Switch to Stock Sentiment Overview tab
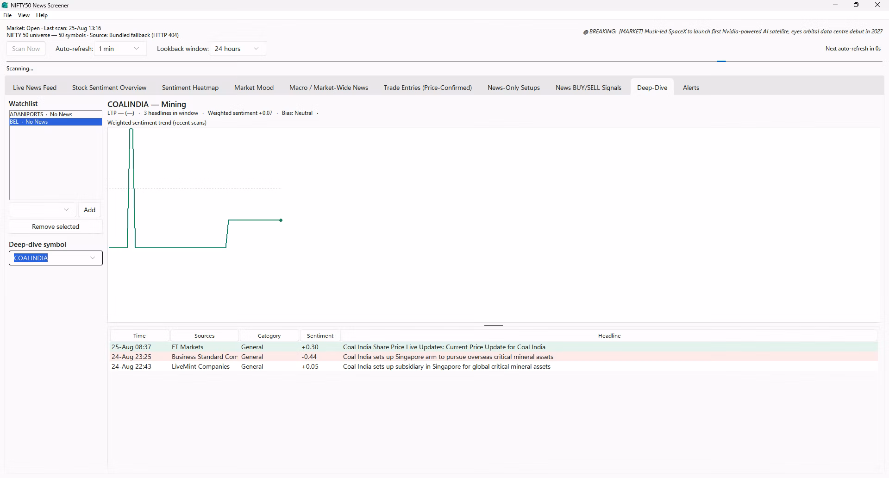This screenshot has width=889, height=478. [x=109, y=88]
